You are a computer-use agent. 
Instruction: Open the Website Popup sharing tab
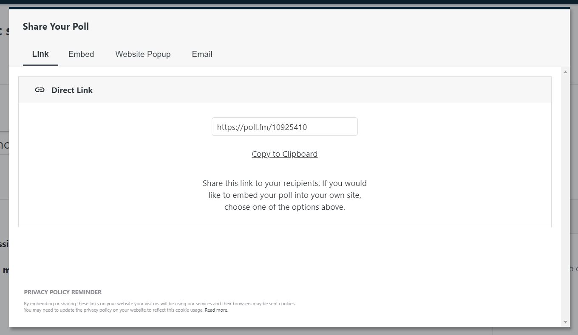pyautogui.click(x=142, y=54)
